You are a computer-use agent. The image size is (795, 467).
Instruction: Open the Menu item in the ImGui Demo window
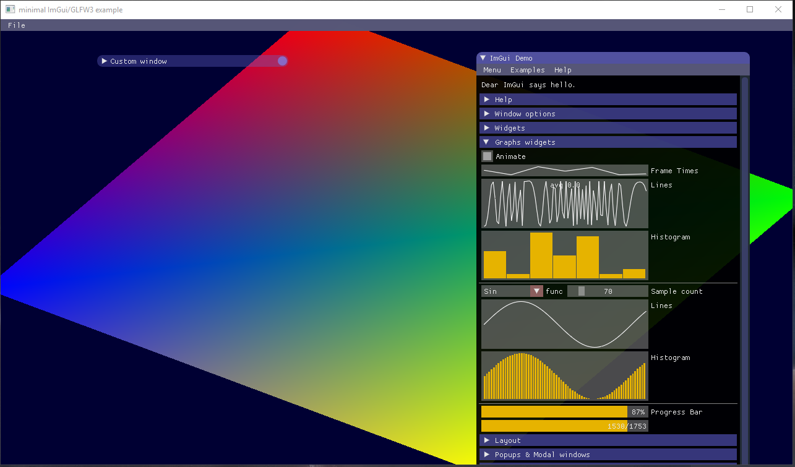click(492, 70)
